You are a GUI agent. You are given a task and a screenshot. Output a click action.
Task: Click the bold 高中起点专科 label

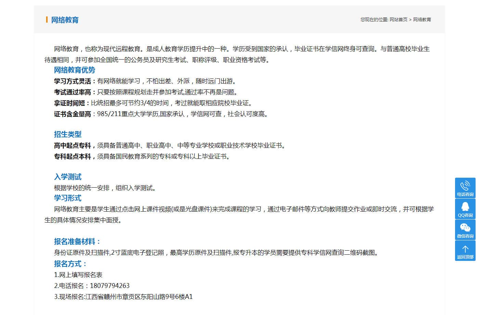coord(73,146)
